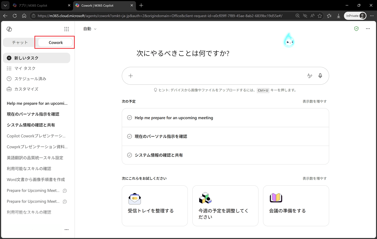Expand the 自動 mode dropdown
This screenshot has width=377, height=239.
pyautogui.click(x=90, y=29)
